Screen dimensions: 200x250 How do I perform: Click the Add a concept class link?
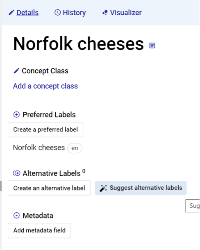tap(45, 86)
